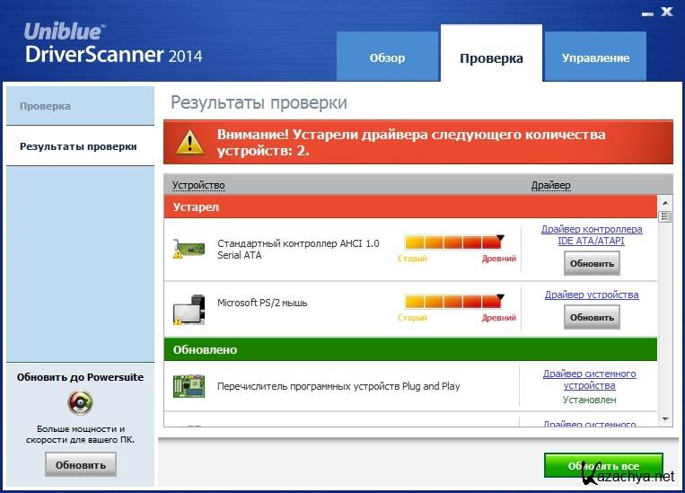Click Обновить under Powersuite promo
The height and width of the screenshot is (493, 685).
coord(80,464)
